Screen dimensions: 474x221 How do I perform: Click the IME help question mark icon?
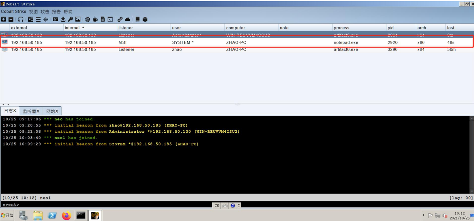(x=233, y=206)
